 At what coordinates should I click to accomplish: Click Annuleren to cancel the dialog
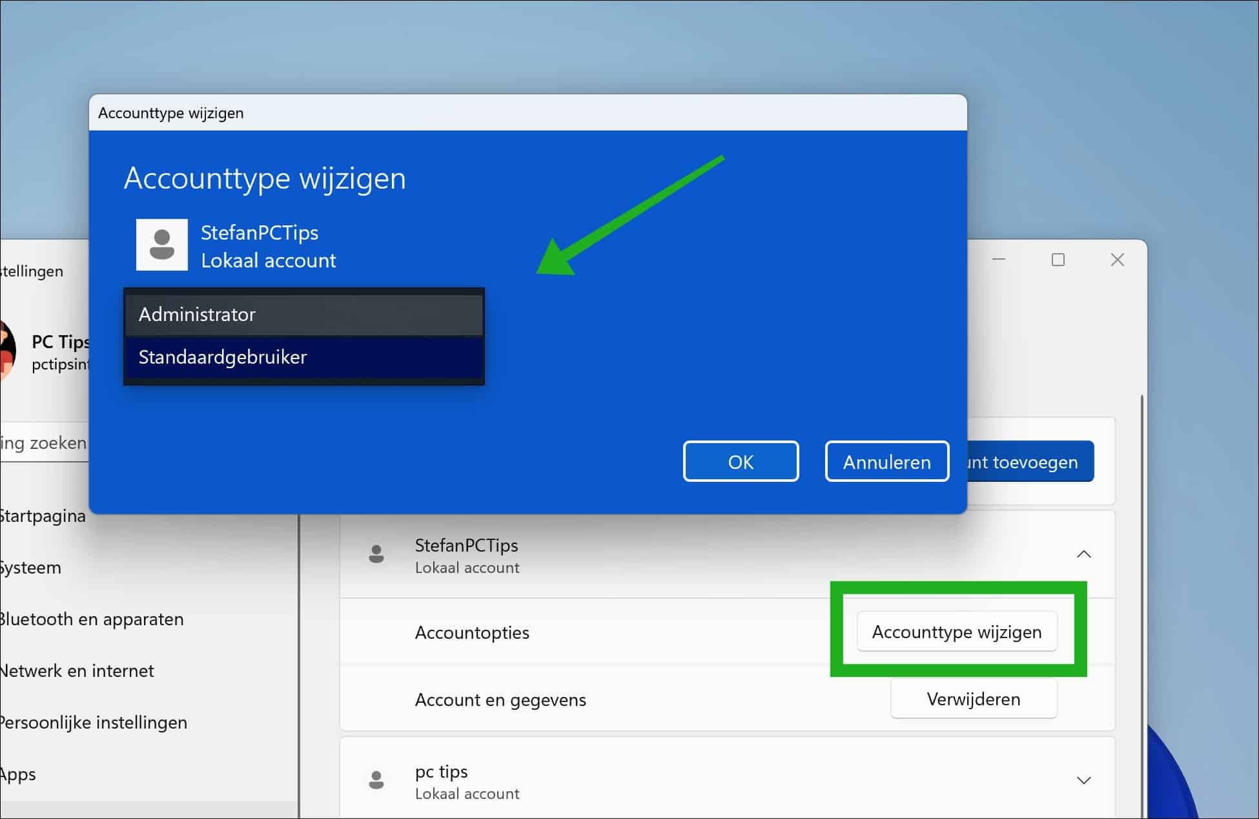coord(886,461)
